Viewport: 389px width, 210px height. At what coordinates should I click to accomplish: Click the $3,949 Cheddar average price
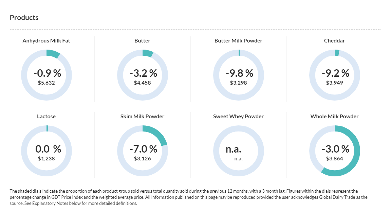(x=334, y=83)
